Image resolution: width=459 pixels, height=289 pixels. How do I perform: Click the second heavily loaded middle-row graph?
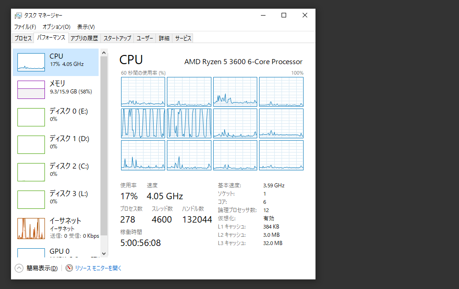(189, 124)
